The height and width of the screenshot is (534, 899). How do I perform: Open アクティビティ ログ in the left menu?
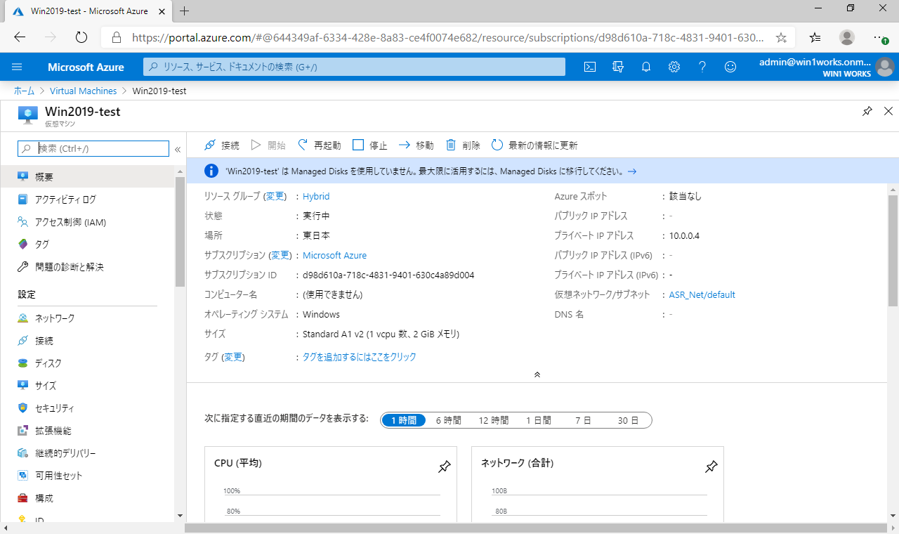coord(88,200)
